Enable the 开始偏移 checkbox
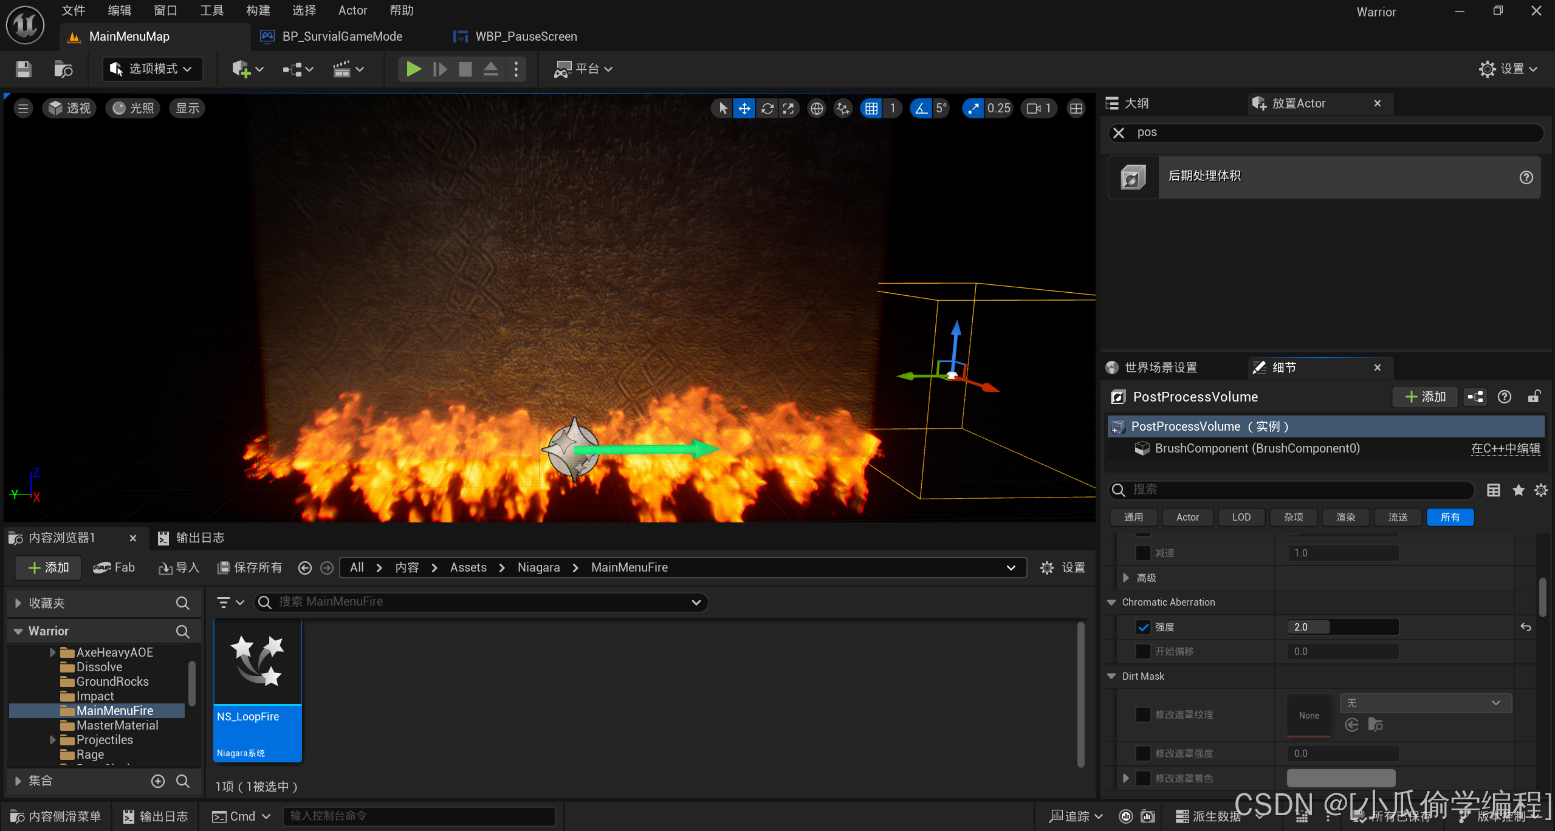The height and width of the screenshot is (831, 1555). [x=1143, y=651]
